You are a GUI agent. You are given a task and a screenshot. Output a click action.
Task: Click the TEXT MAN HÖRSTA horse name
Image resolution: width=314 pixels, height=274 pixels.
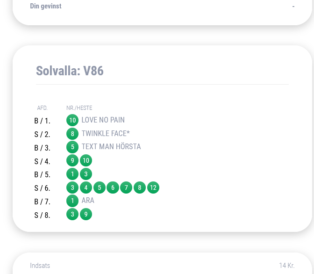click(111, 146)
